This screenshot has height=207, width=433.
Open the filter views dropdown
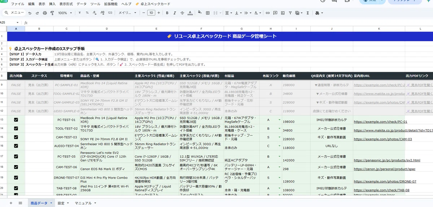click(x=299, y=13)
